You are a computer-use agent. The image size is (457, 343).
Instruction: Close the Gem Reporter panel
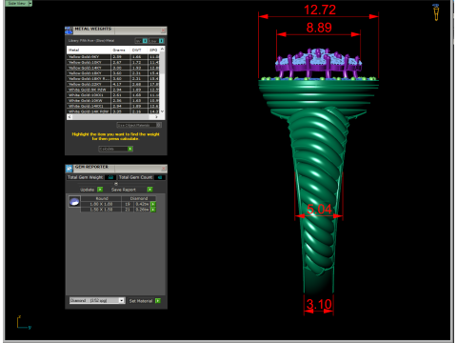[164, 169]
